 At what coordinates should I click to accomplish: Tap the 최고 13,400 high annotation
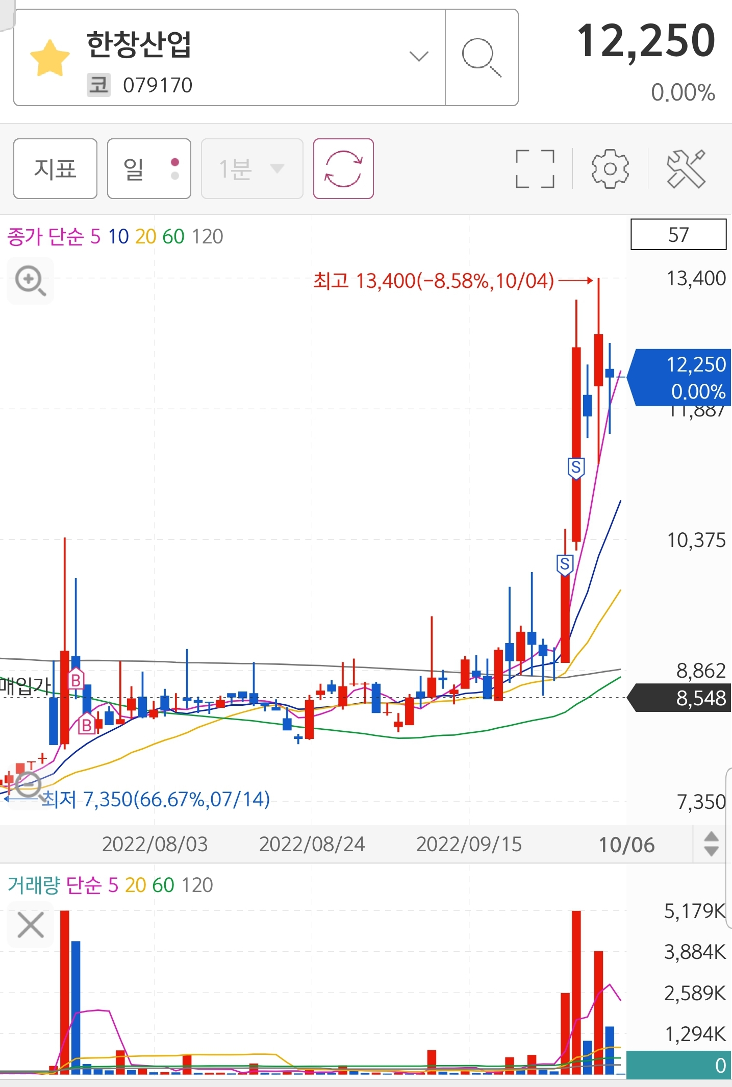click(x=434, y=281)
